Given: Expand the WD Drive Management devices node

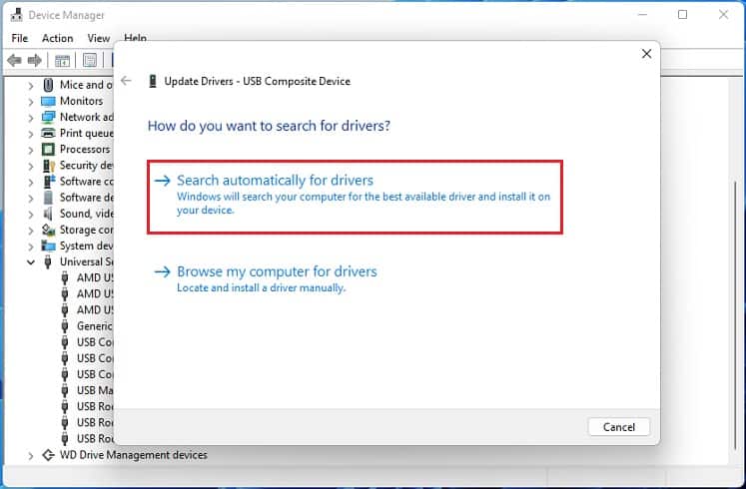Looking at the screenshot, I should point(31,456).
